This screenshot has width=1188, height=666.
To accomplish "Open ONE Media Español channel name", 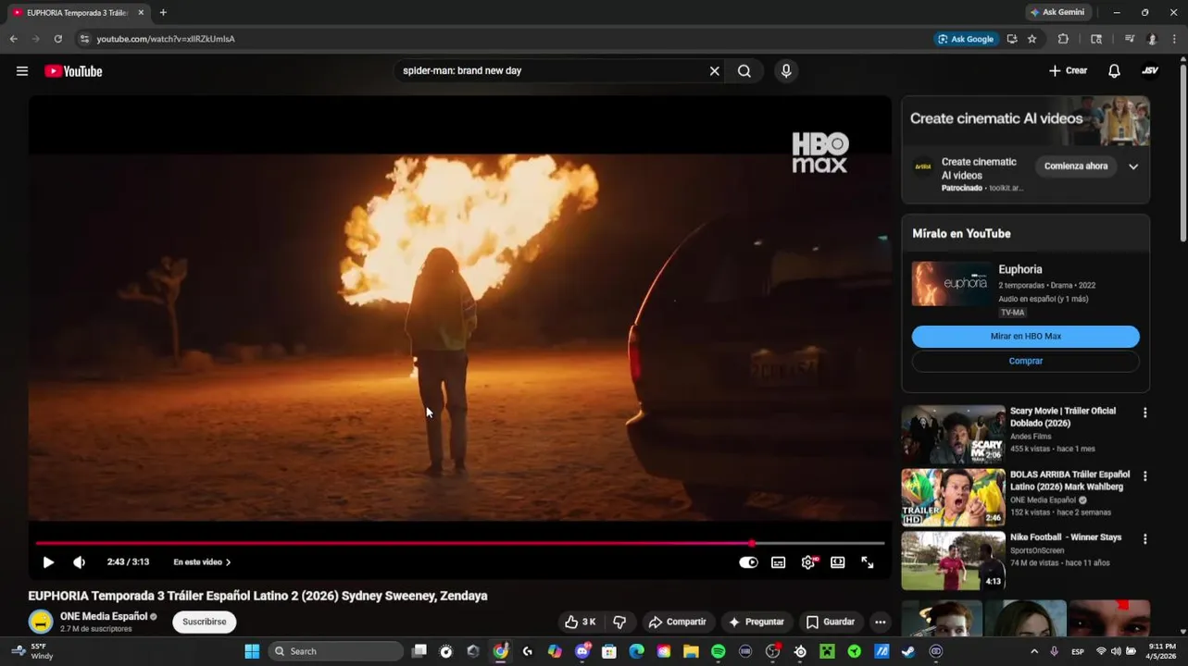I will coord(104,616).
